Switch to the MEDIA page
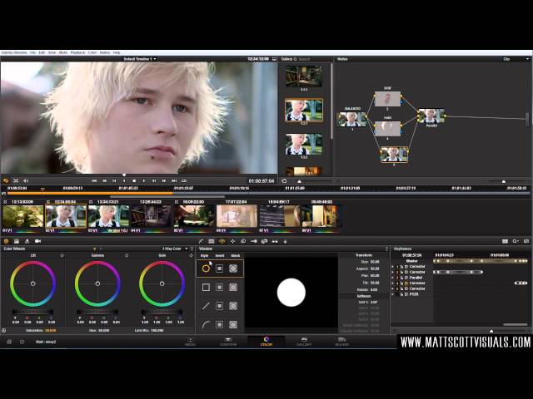Viewport: 533px width, 399px height. click(x=190, y=342)
